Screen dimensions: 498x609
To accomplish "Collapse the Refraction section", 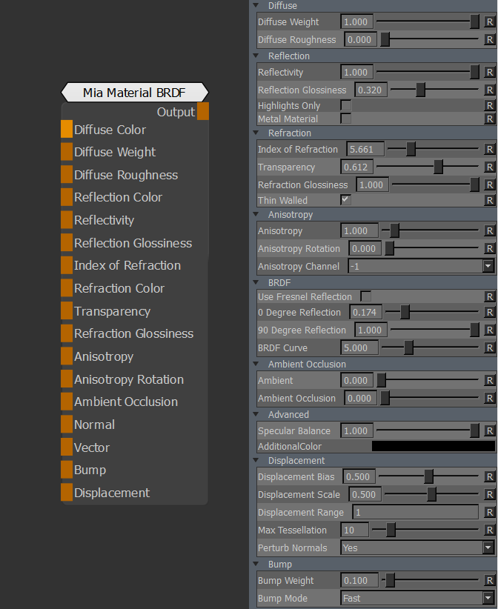I will [256, 133].
